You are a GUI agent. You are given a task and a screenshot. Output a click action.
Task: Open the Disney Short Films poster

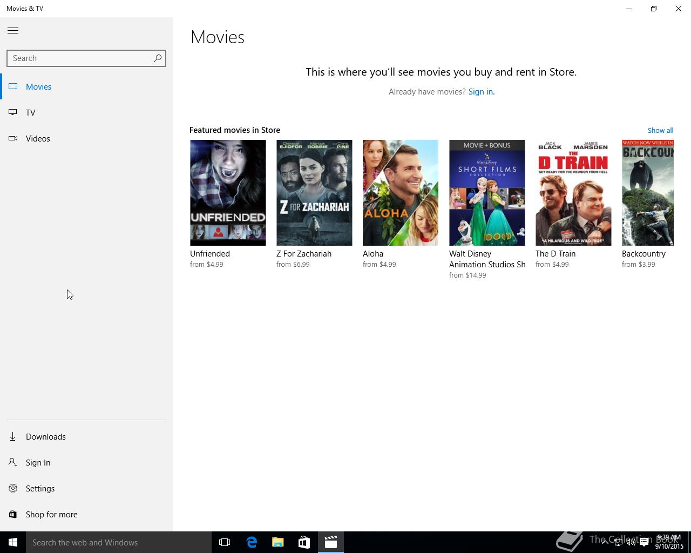pos(487,193)
